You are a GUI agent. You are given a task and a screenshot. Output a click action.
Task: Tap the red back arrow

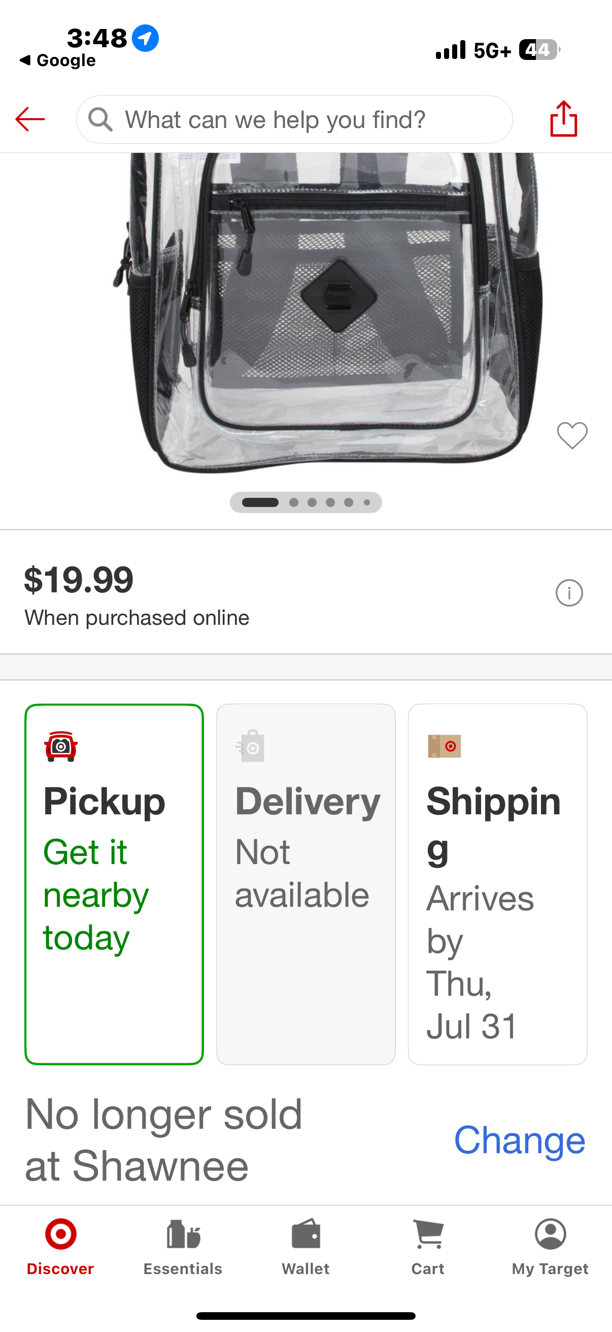tap(30, 119)
